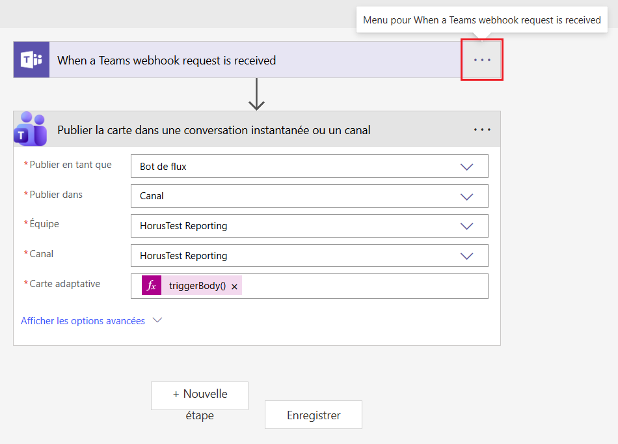
Task: Click the Publier la carte action title
Action: tap(214, 130)
